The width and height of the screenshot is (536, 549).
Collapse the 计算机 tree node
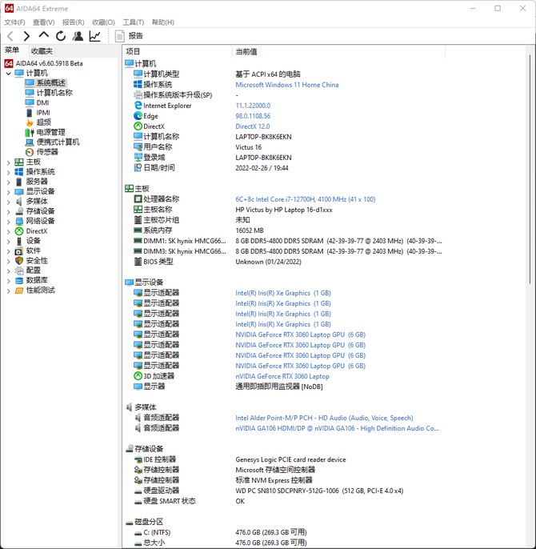coord(9,73)
